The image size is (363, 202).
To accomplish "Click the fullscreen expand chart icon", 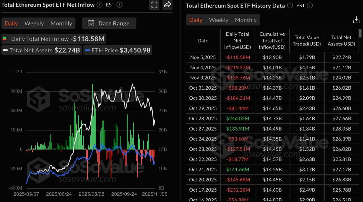I will click(155, 5).
